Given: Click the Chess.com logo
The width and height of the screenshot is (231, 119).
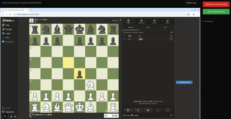Looking at the screenshot, I should coord(8,20).
